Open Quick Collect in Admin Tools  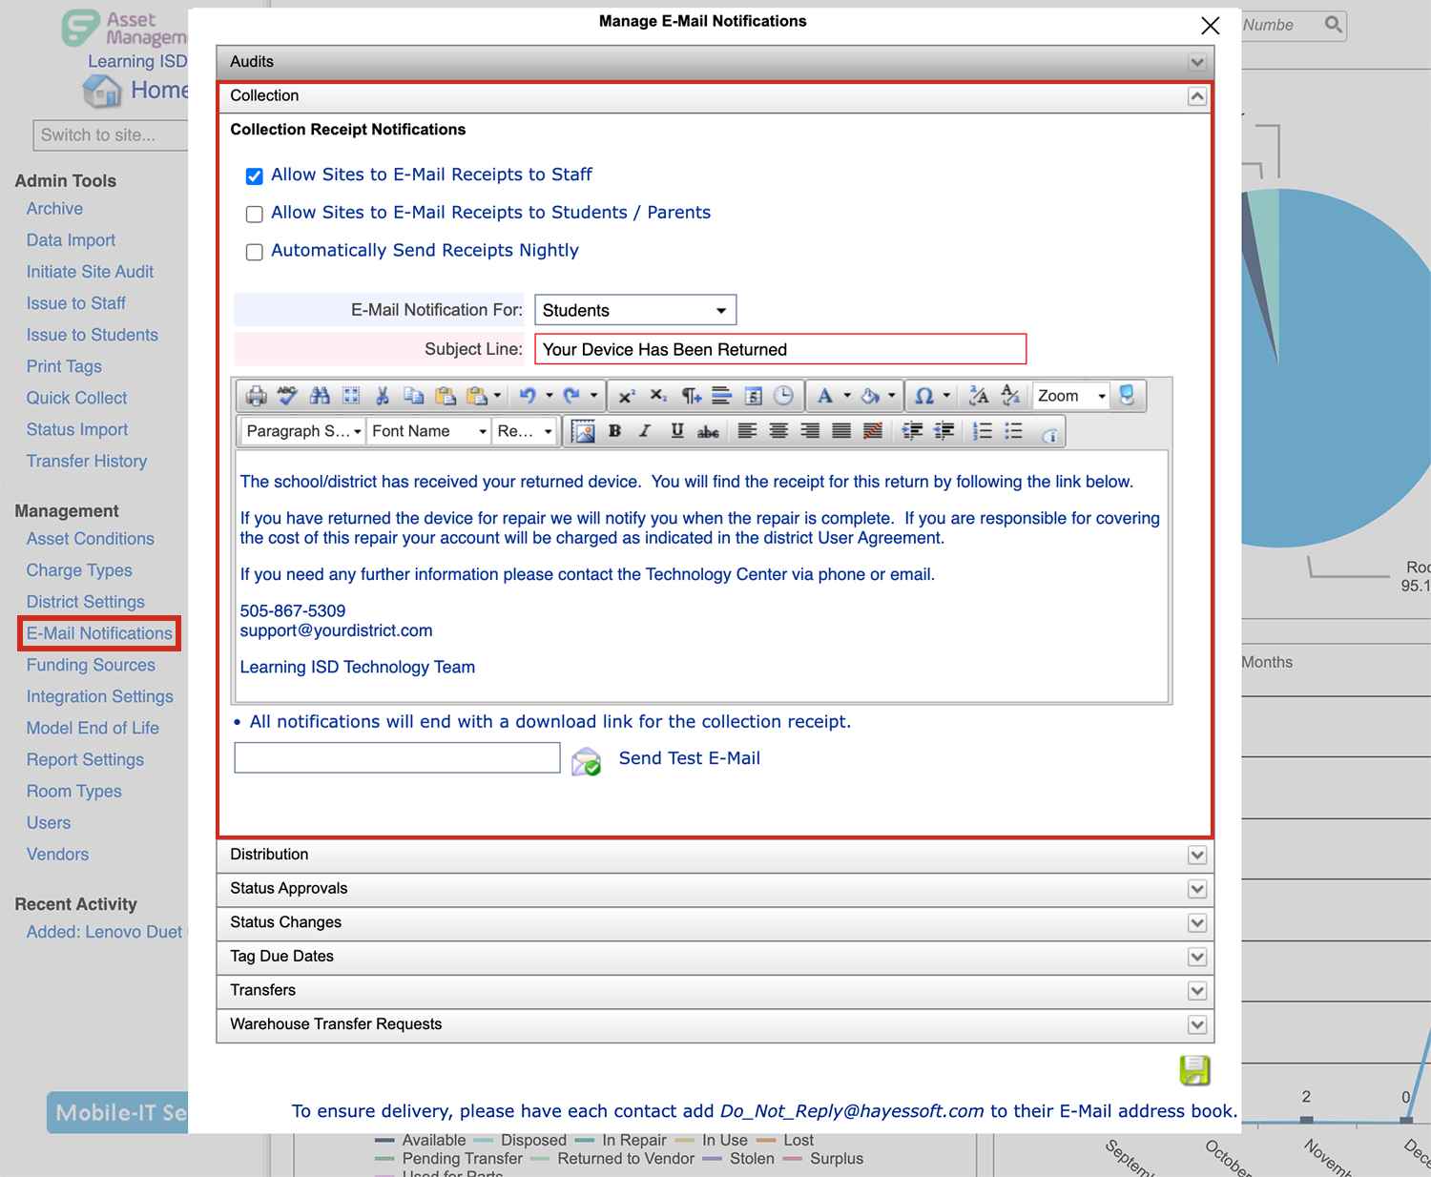(x=76, y=398)
